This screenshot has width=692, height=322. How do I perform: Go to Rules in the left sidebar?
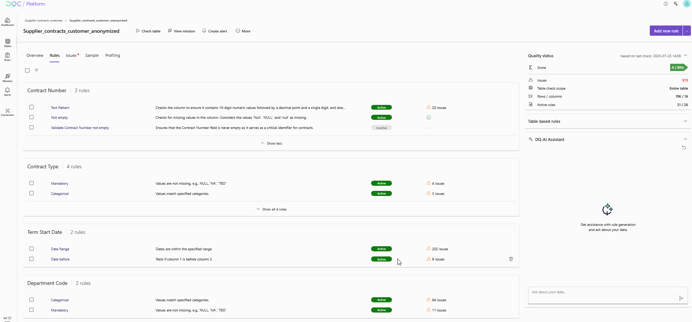(x=7, y=57)
